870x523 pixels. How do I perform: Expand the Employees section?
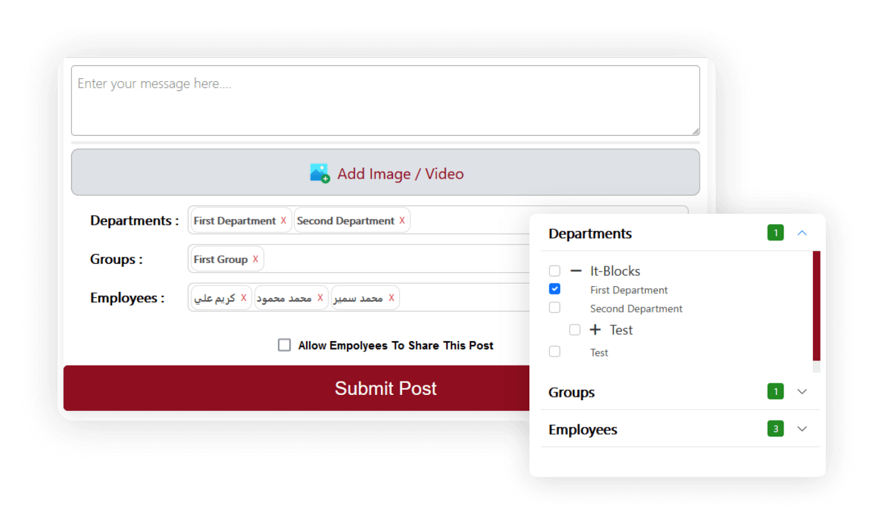[802, 429]
